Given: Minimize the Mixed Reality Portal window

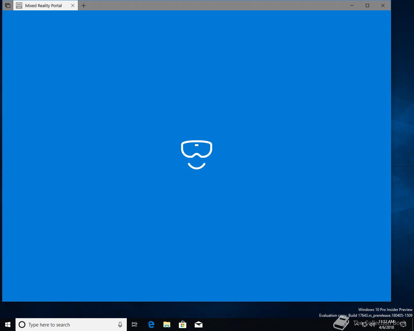Looking at the screenshot, I should coord(352,5).
